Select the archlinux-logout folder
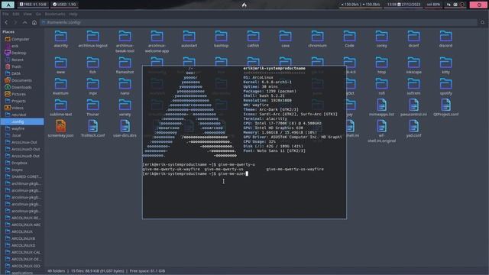The height and width of the screenshot is (275, 489). pyautogui.click(x=93, y=39)
